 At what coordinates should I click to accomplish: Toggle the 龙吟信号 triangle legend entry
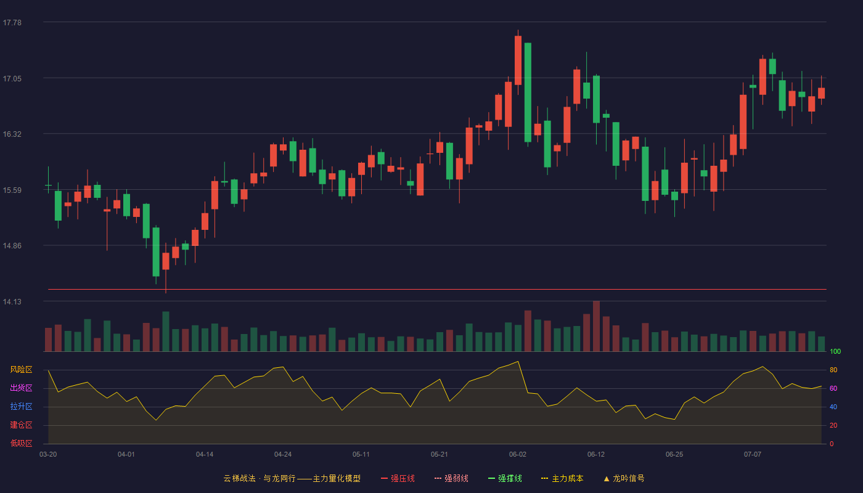[x=624, y=478]
